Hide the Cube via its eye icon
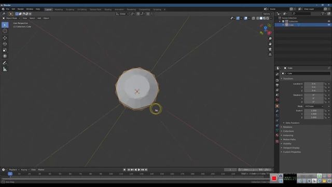The width and height of the screenshot is (332, 187). 329,25
